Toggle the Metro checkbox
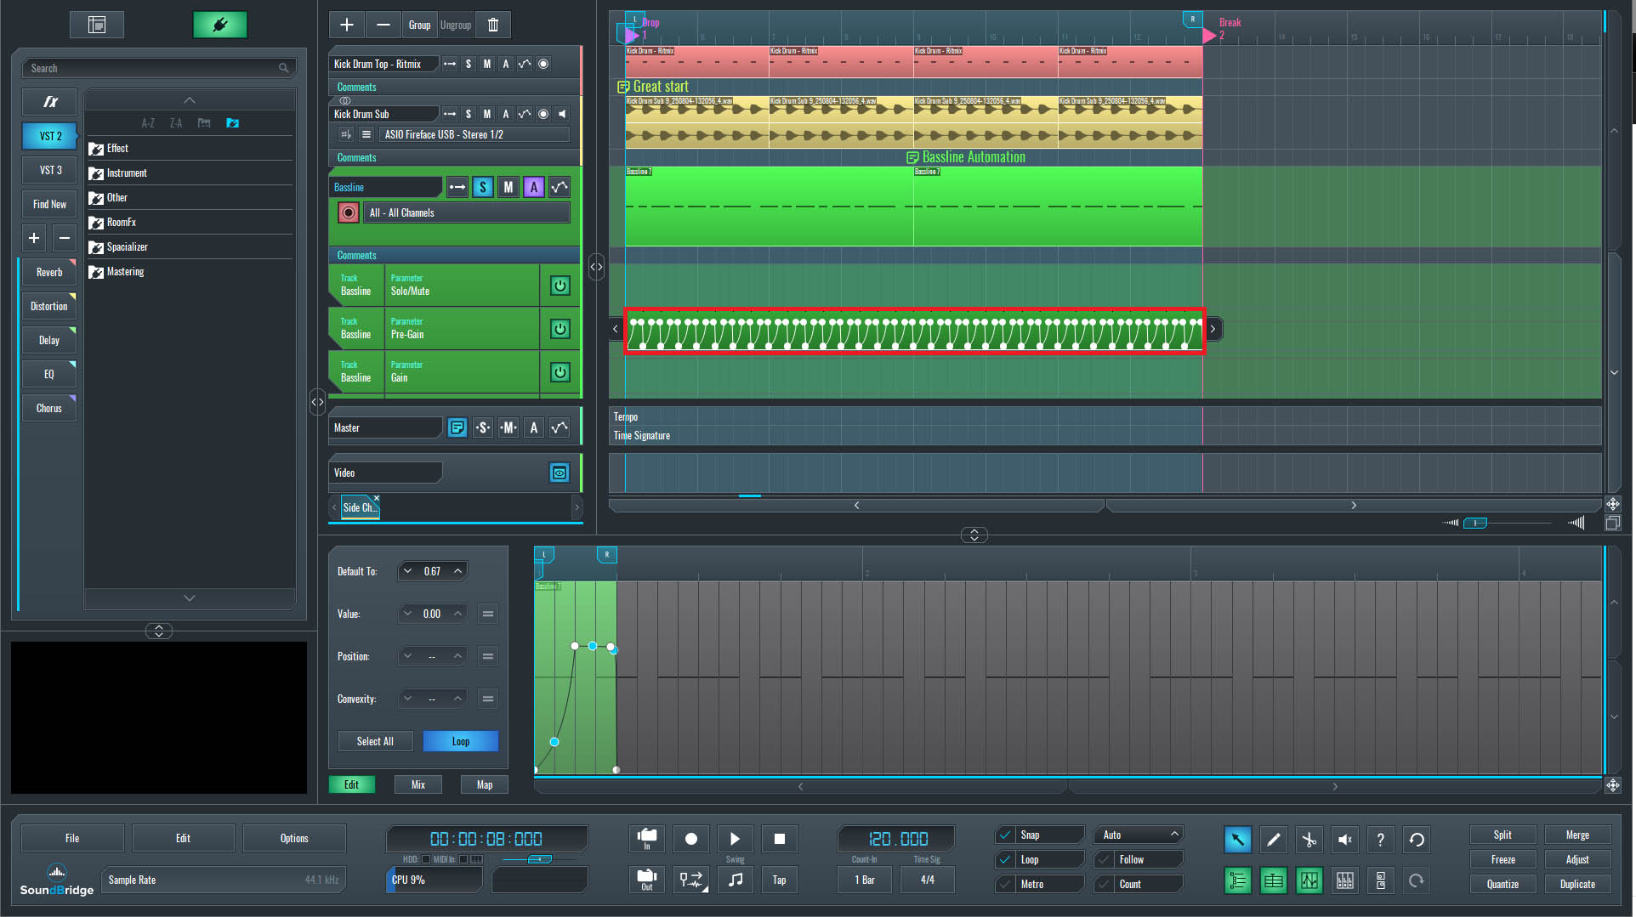 click(1006, 884)
